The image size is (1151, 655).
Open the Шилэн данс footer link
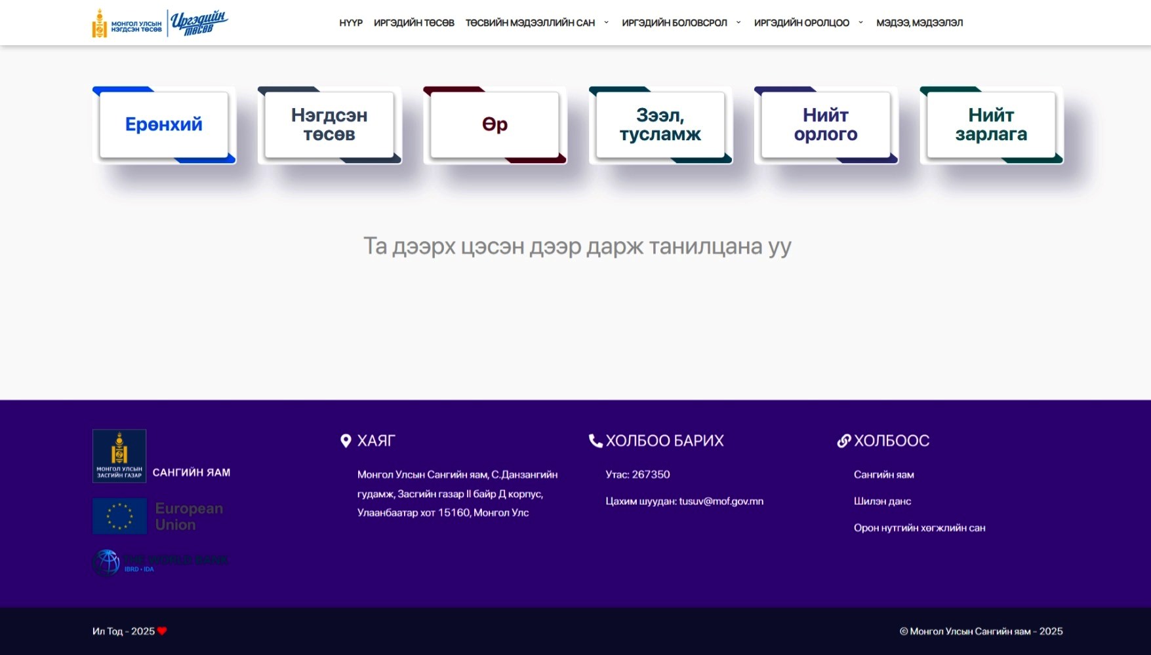point(882,501)
